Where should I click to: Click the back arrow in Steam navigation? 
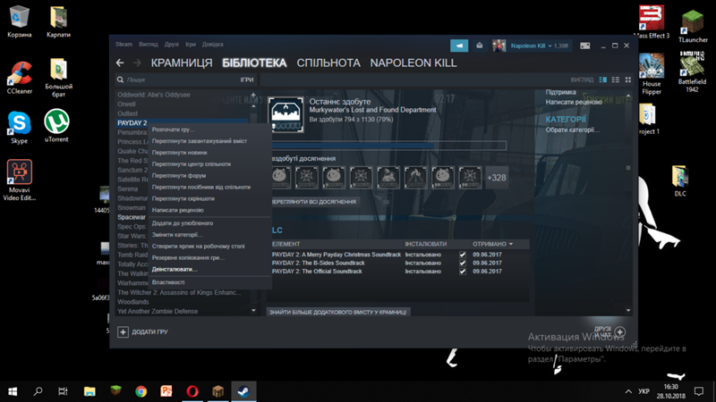coord(120,63)
